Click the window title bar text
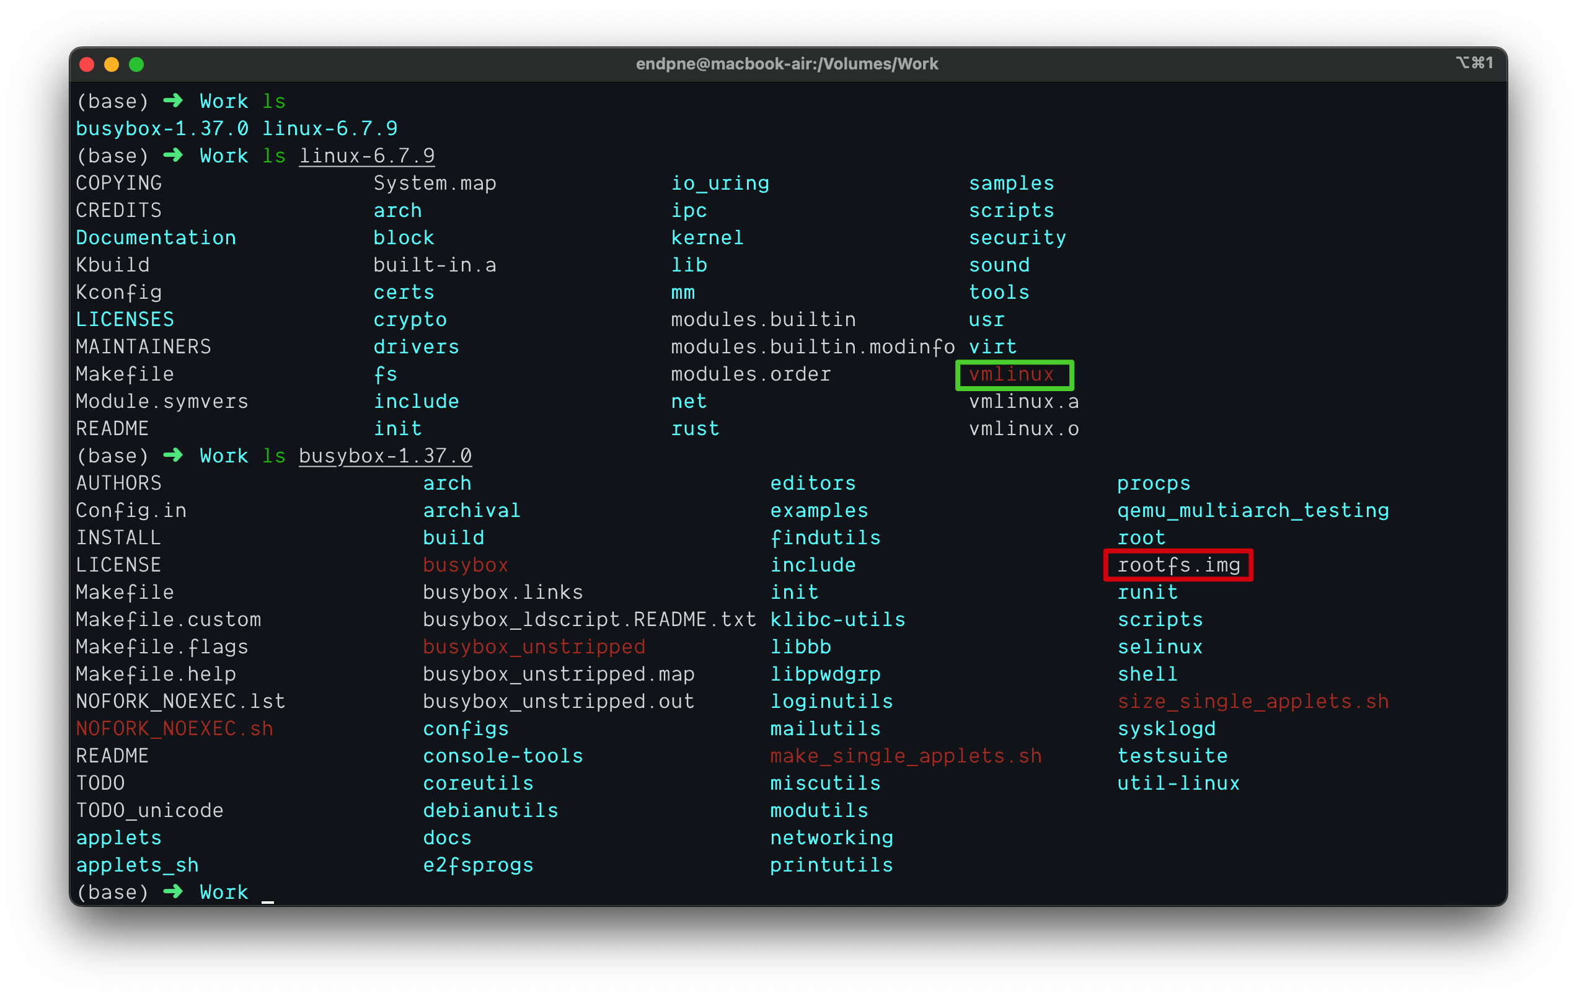 click(787, 64)
